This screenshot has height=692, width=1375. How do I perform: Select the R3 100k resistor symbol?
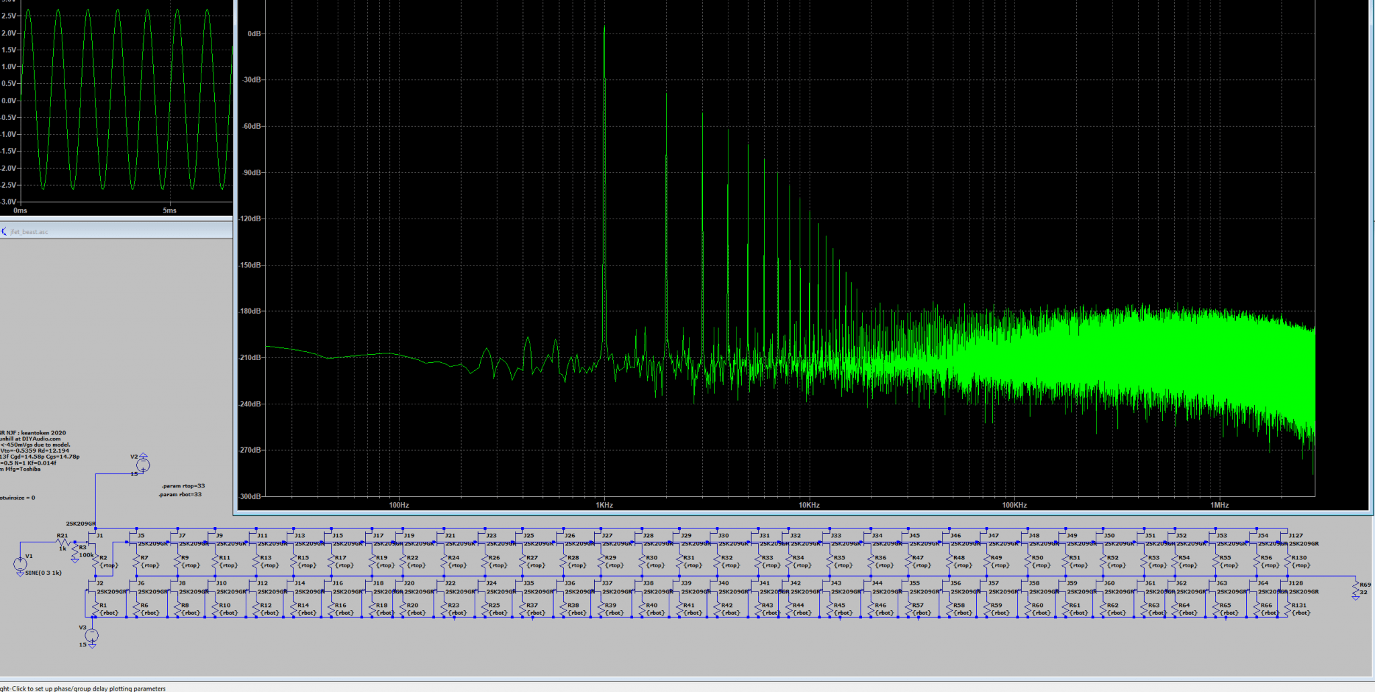[x=75, y=551]
